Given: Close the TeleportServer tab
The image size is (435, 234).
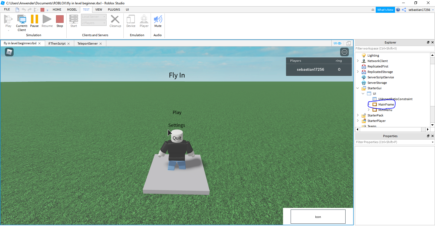Looking at the screenshot, I should pos(101,44).
